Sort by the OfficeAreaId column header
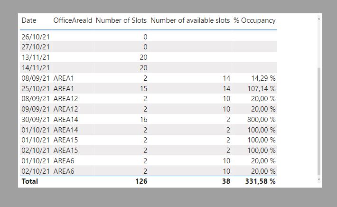Viewport: 337px width, 207px height. [x=73, y=20]
